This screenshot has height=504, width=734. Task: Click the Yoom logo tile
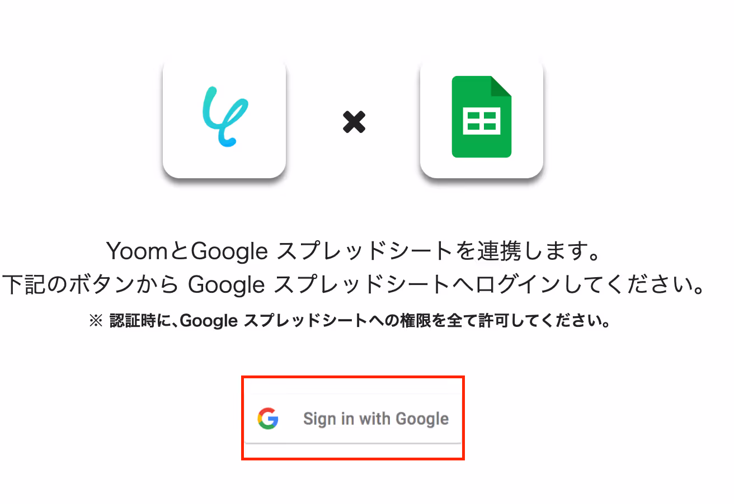[x=224, y=117]
